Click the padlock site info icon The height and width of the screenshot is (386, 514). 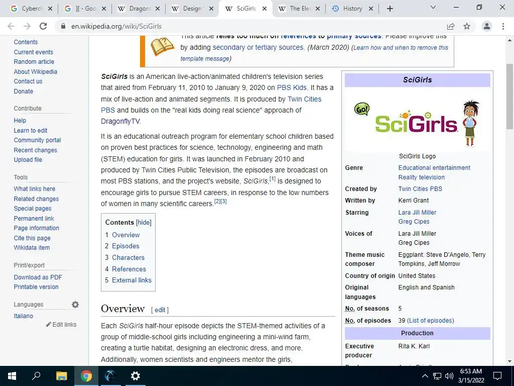[x=63, y=26]
